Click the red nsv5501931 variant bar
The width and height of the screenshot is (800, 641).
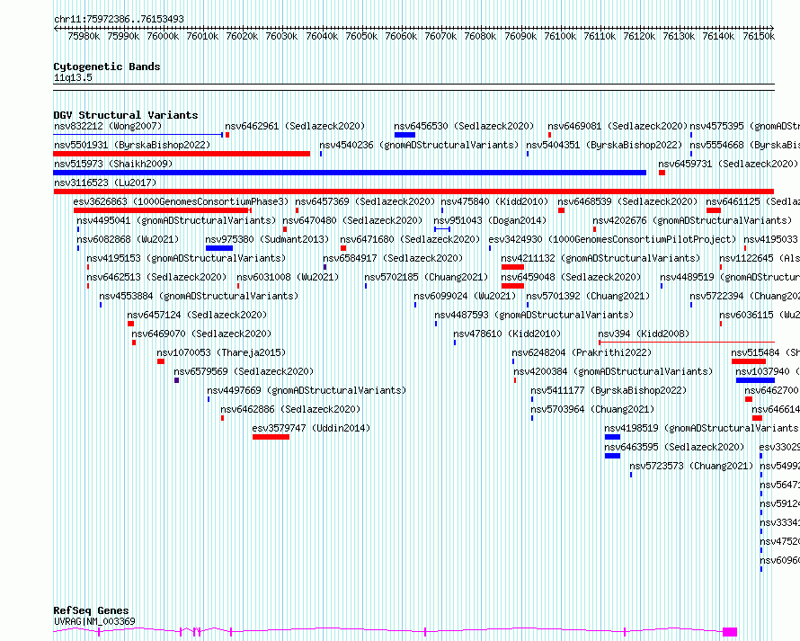[182, 154]
